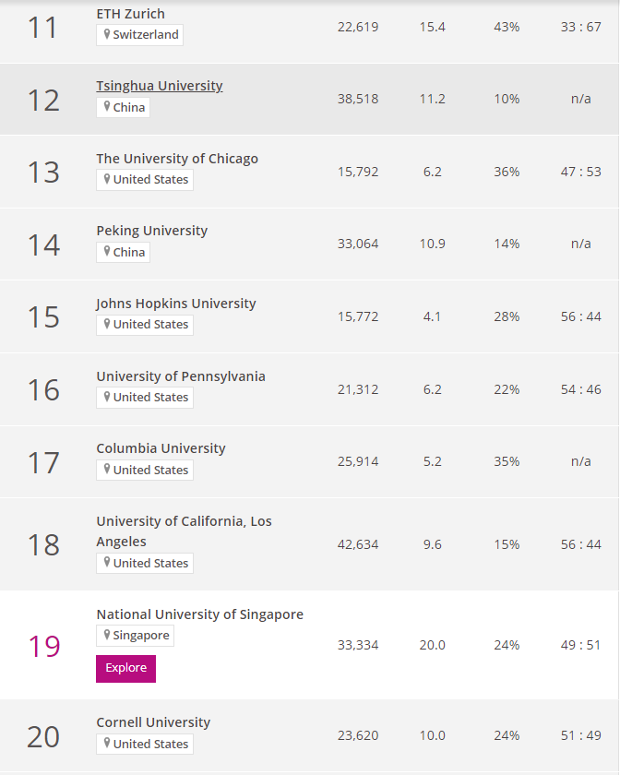Click the location pin icon beside Singapore

coord(108,636)
